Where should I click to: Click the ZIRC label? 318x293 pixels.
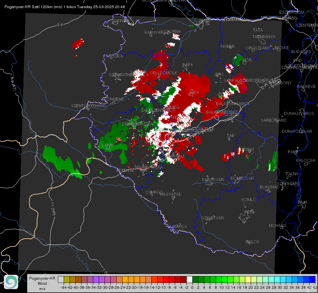(x=219, y=75)
